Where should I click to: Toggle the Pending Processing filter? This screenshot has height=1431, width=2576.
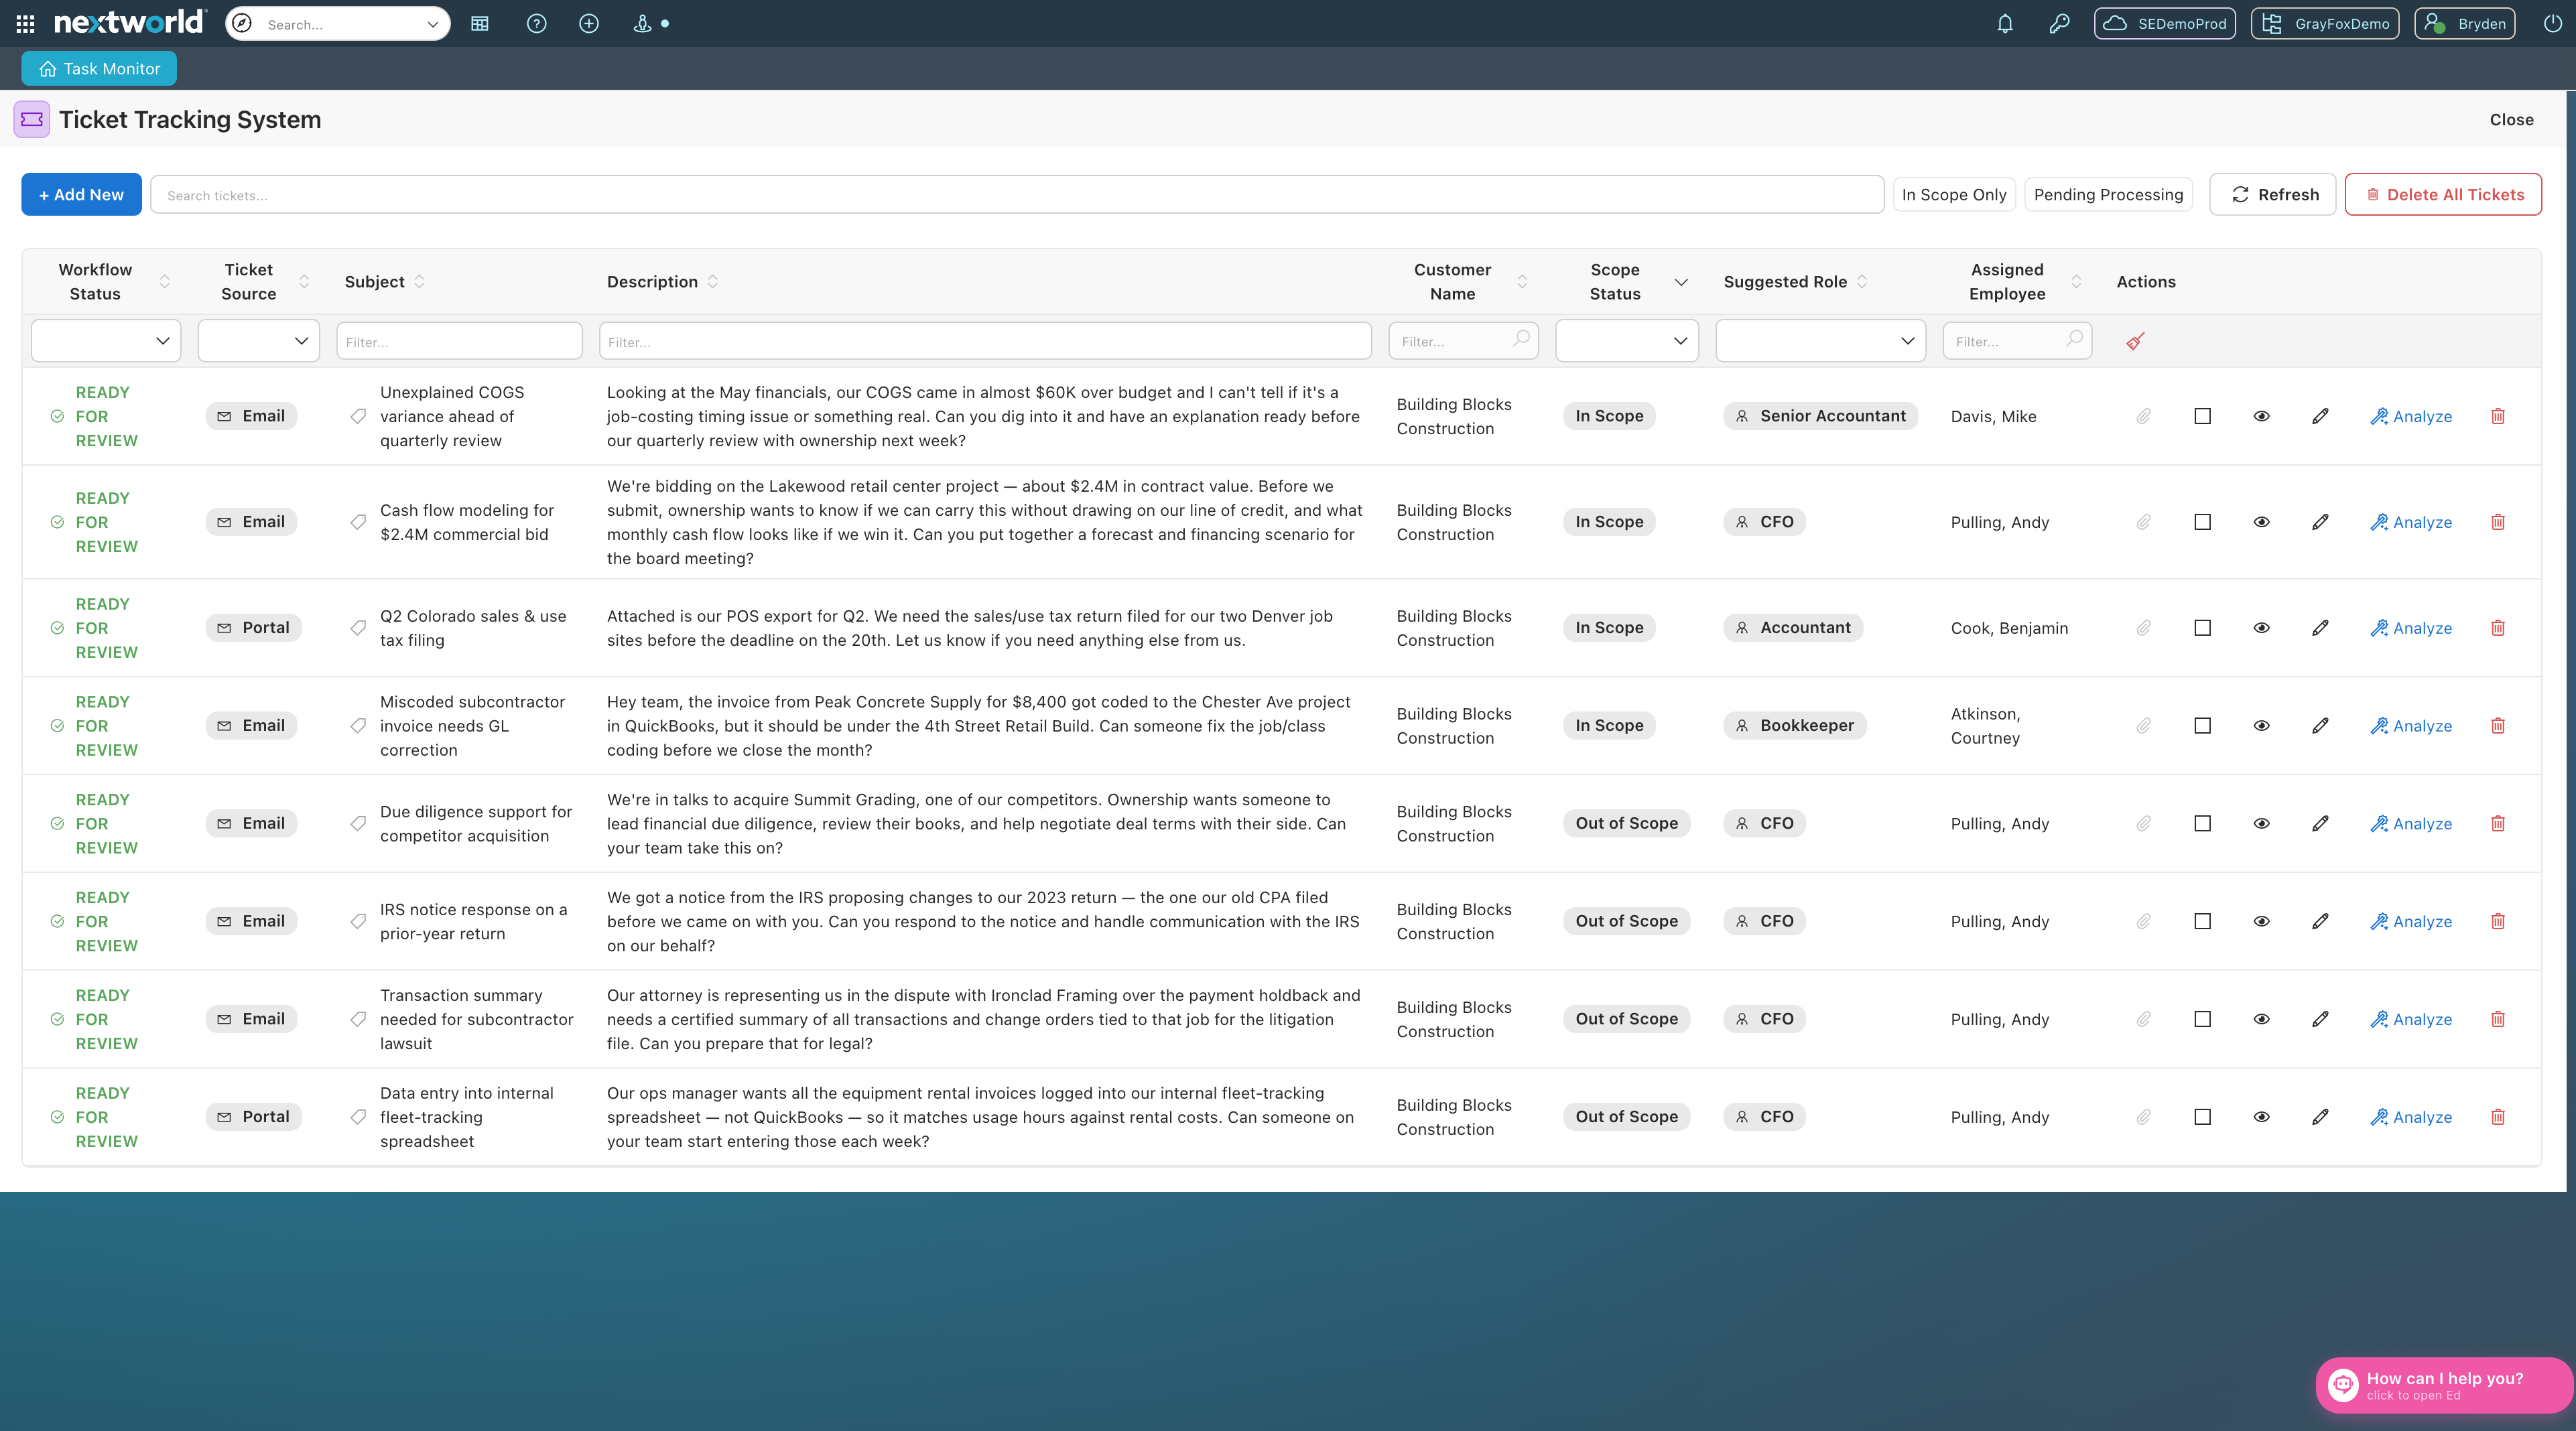(2108, 194)
